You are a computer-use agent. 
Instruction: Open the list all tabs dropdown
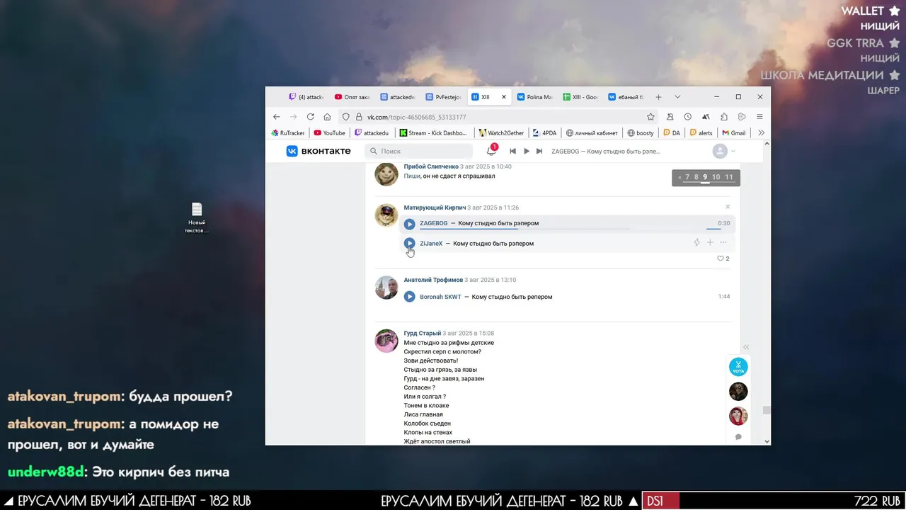pyautogui.click(x=677, y=97)
